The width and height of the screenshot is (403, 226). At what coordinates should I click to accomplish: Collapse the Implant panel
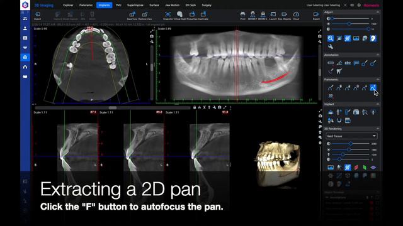coord(378,104)
